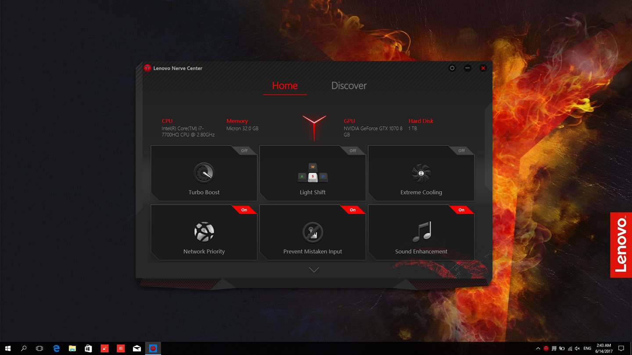The image size is (632, 355).
Task: Open Action Center notifications icon
Action: click(621, 348)
